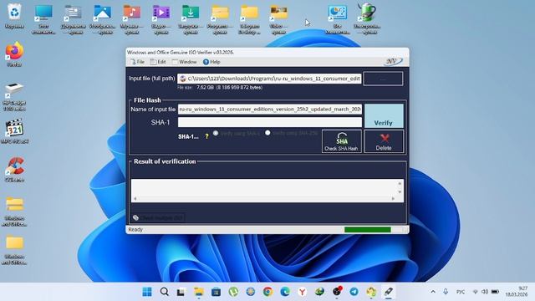Viewport: 535px width, 301px height.
Task: Click into the Input file full path field
Action: 269,79
